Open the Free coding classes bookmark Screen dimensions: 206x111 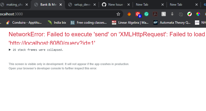[88, 23]
